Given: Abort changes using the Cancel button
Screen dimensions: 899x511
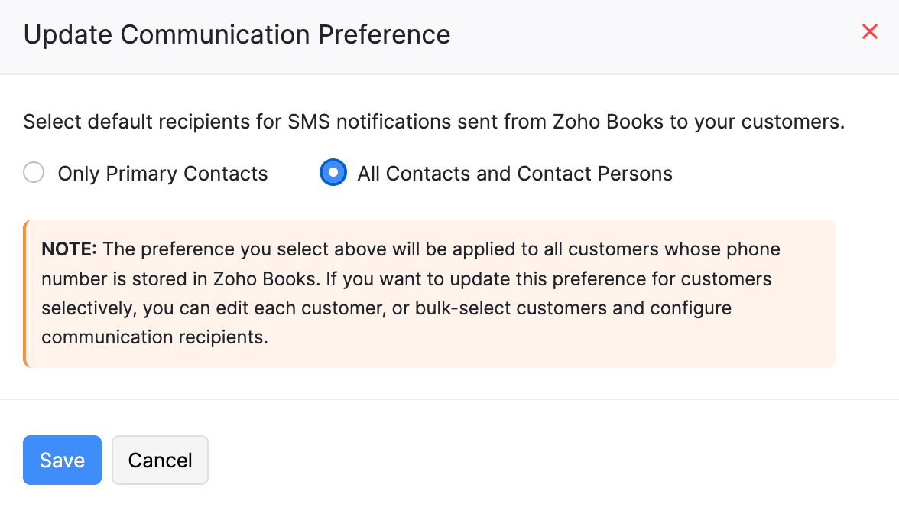Looking at the screenshot, I should pyautogui.click(x=160, y=460).
